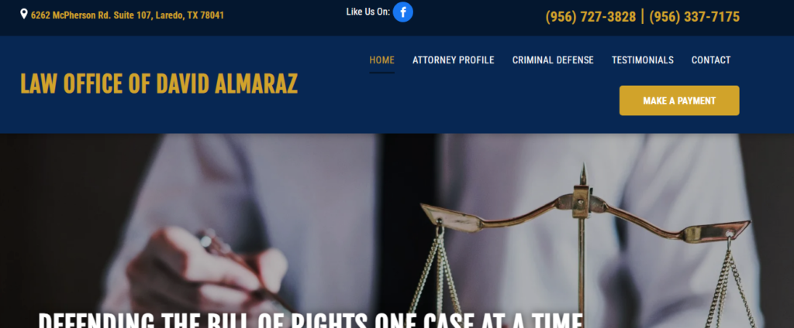The image size is (794, 328).
Task: View the Testimonials page
Action: (x=643, y=60)
